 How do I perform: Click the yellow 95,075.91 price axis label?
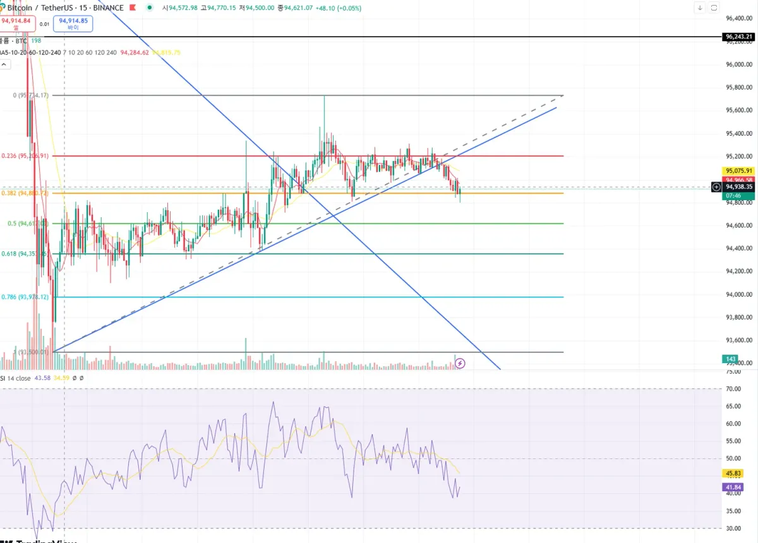pos(738,170)
